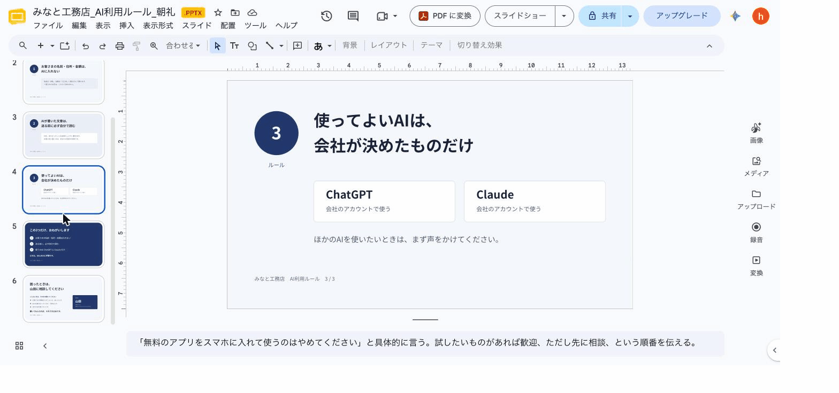
Task: Open the account avatar 'h'
Action: point(760,16)
